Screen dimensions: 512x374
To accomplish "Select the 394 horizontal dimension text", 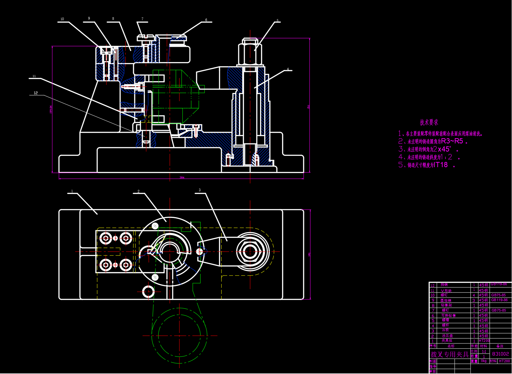I will coord(182,178).
